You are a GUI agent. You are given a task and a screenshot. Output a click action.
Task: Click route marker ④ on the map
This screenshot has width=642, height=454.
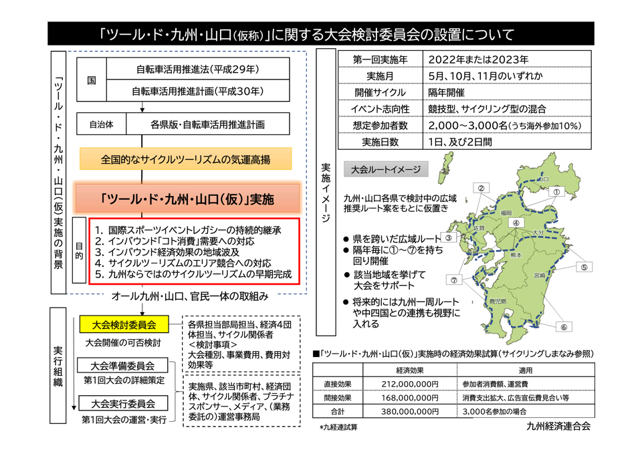click(x=516, y=223)
